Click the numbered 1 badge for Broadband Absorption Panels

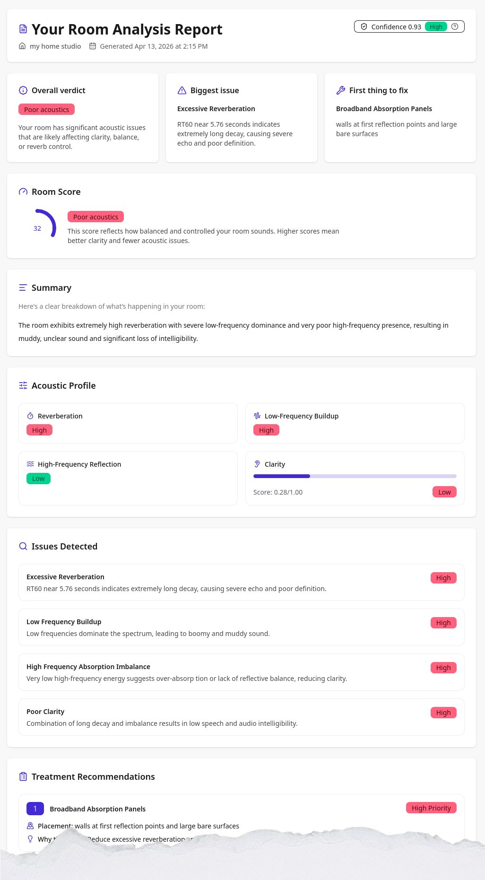point(35,809)
